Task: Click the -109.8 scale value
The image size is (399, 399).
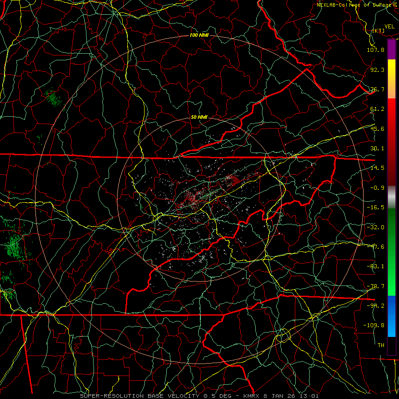Action: pos(374,325)
